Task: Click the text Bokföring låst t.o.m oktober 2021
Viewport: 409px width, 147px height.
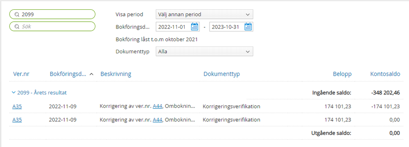Action: pyautogui.click(x=156, y=39)
